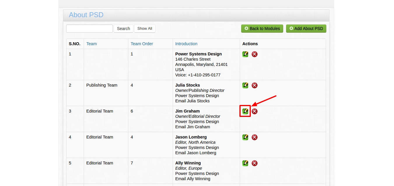Open Email Julia Stocks link
Image resolution: width=394 pixels, height=186 pixels.
click(x=192, y=101)
